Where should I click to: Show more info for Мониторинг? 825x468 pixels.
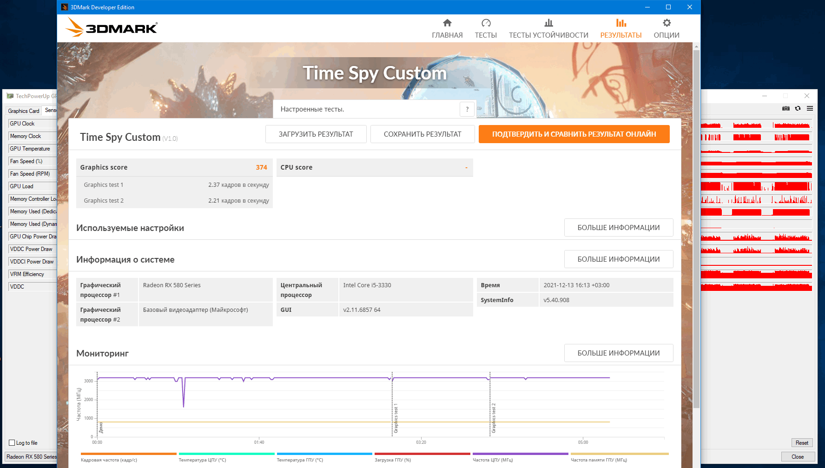(x=619, y=353)
